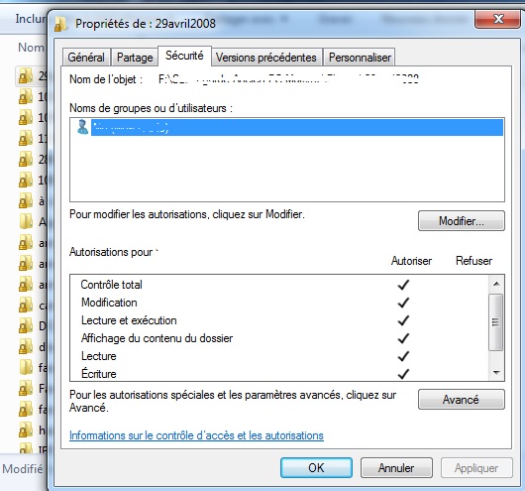Switch to the Général tab

click(x=86, y=57)
